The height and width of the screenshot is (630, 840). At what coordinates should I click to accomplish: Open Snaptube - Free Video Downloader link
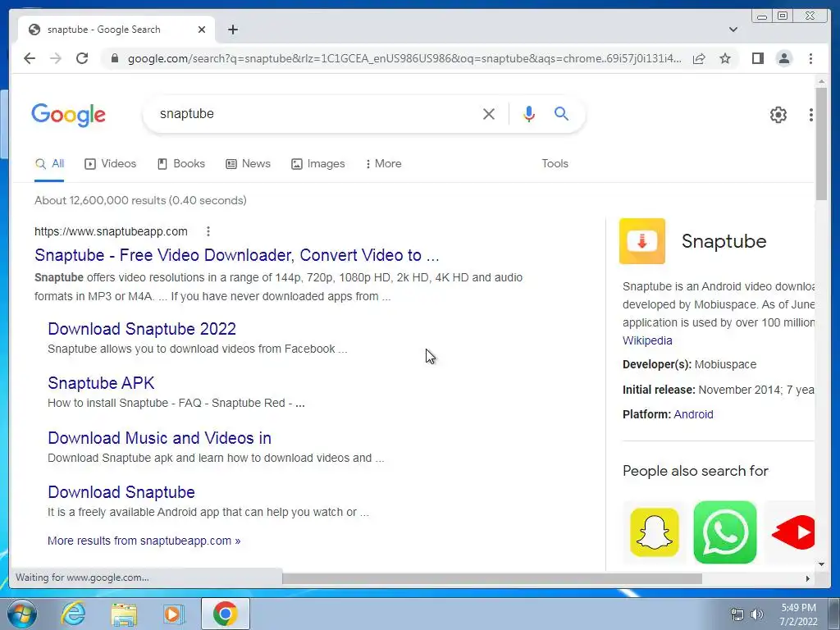pos(237,255)
